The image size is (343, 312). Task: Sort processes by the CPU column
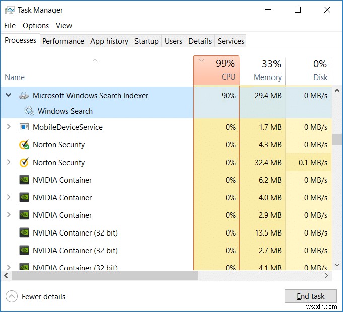(x=217, y=70)
